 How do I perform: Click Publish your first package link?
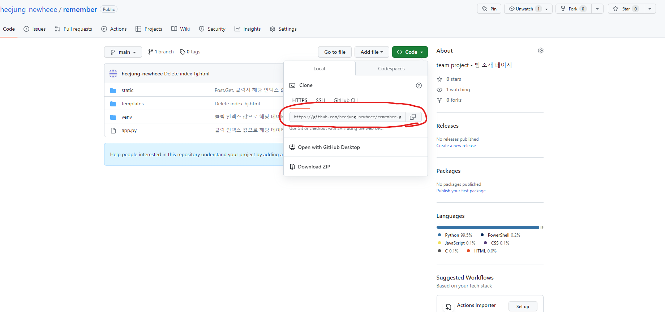pyautogui.click(x=461, y=191)
